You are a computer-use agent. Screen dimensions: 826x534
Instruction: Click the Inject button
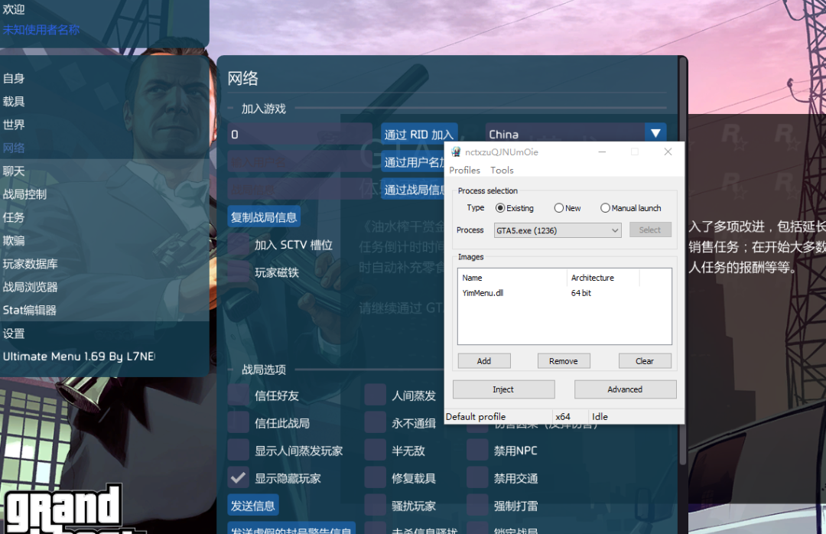click(503, 389)
